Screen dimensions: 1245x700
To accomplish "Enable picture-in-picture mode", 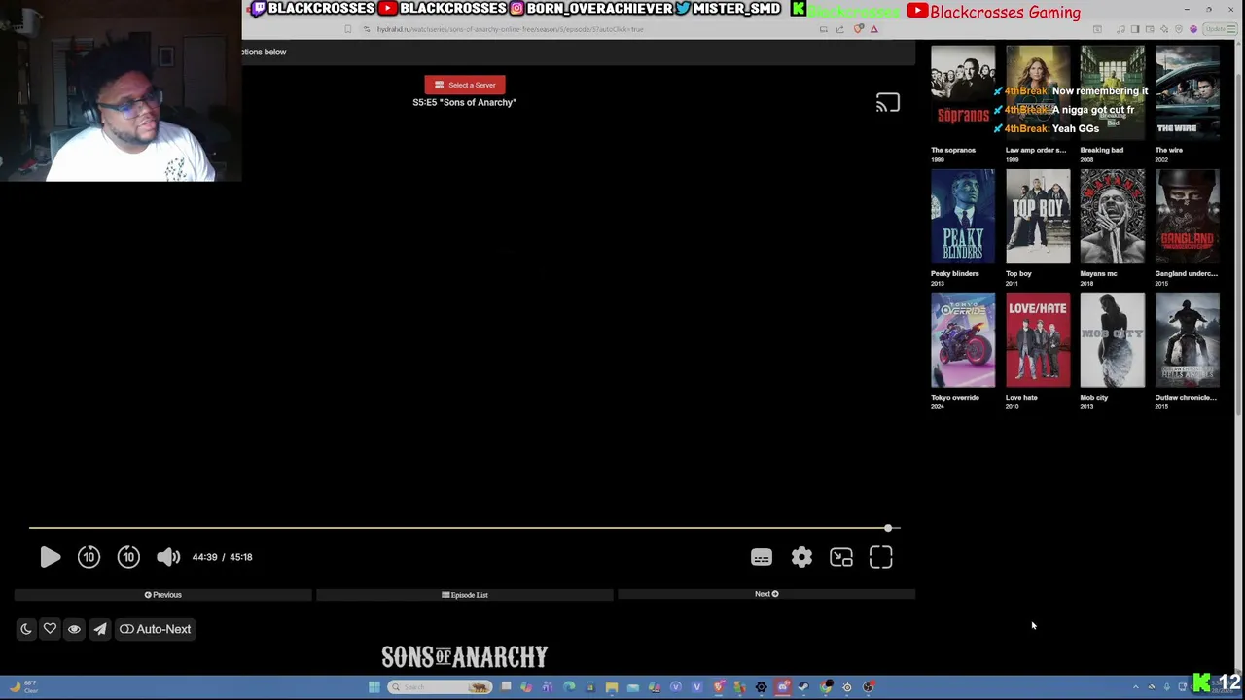I will [x=841, y=557].
